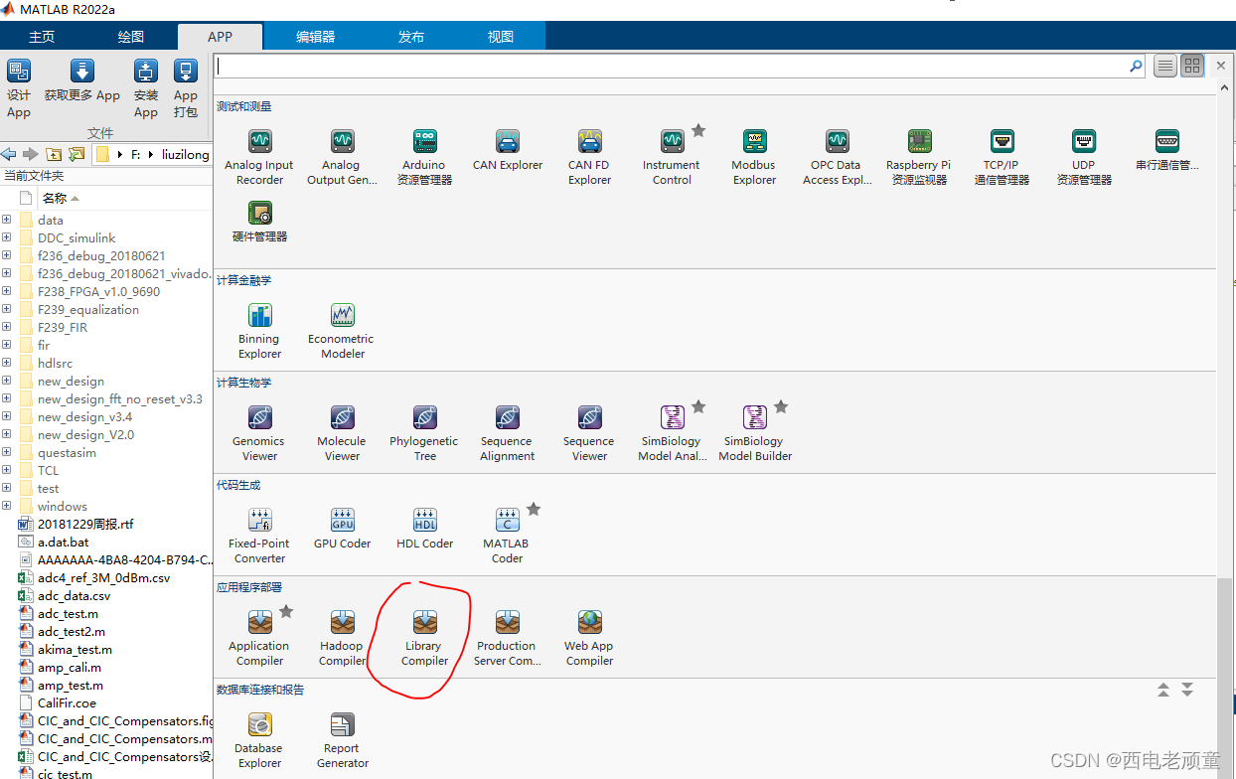This screenshot has height=779, width=1236.
Task: Open the Modbus Explorer app
Action: point(754,157)
